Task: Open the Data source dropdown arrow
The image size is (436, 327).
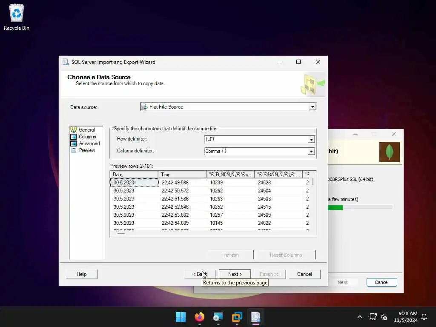Action: pyautogui.click(x=313, y=107)
